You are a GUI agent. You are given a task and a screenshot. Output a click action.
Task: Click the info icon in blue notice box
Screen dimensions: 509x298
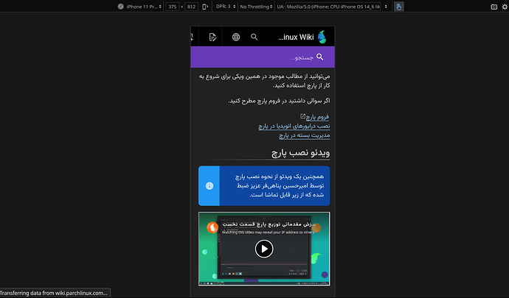click(x=210, y=186)
